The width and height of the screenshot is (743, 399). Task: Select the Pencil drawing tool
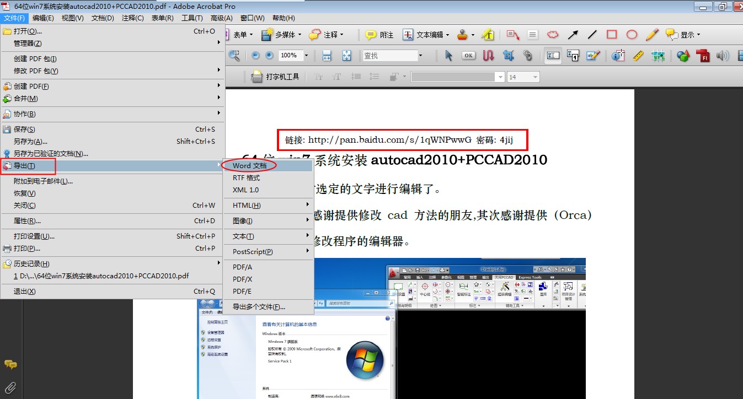coord(652,35)
